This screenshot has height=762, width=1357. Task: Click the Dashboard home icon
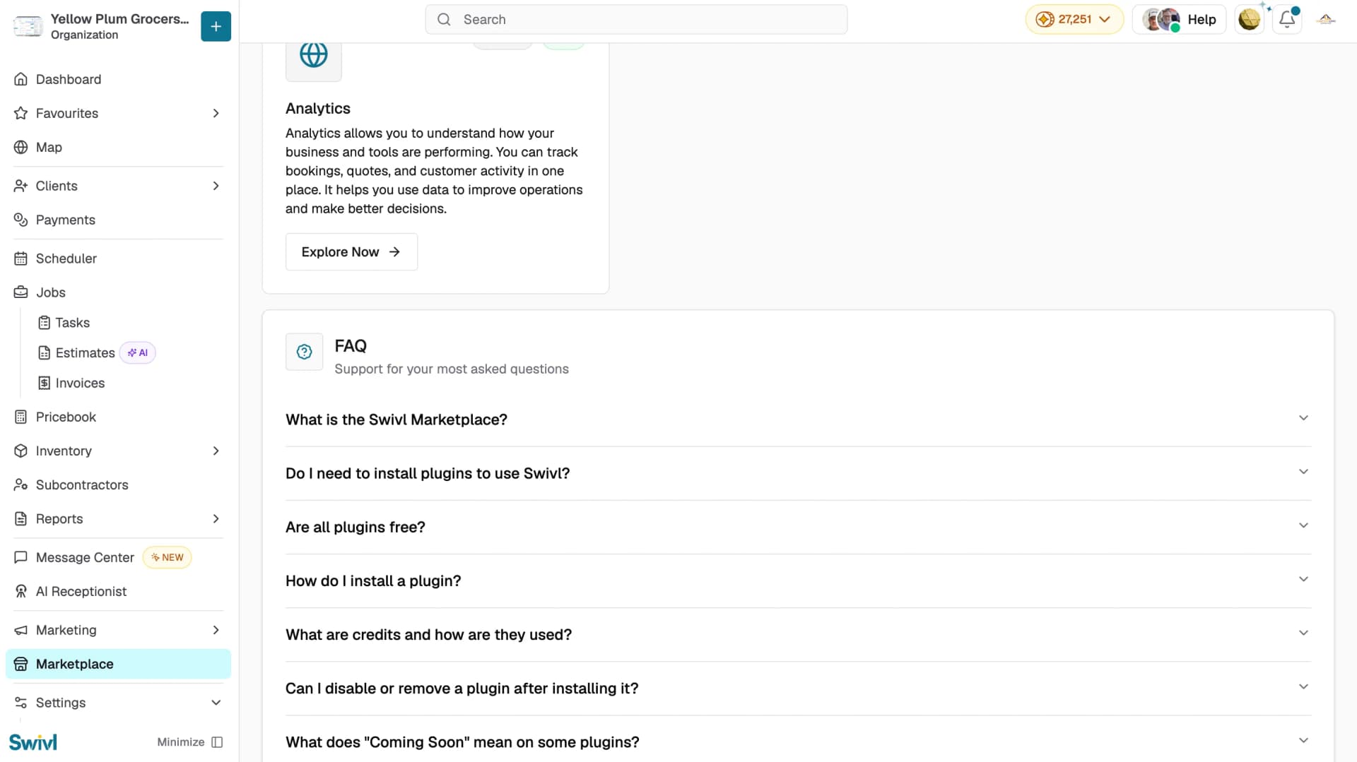click(x=21, y=79)
